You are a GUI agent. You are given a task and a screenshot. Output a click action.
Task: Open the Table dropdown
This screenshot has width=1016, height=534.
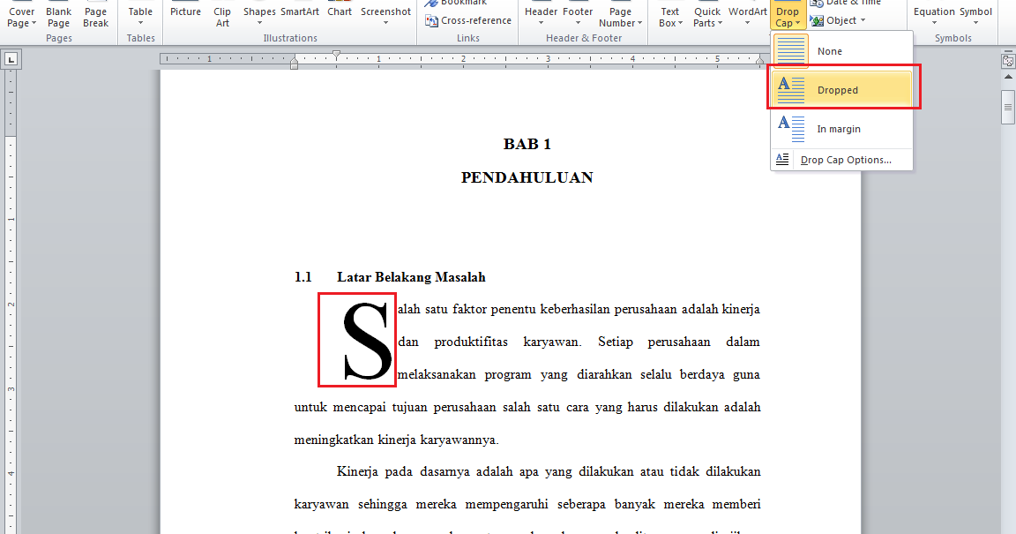point(140,16)
